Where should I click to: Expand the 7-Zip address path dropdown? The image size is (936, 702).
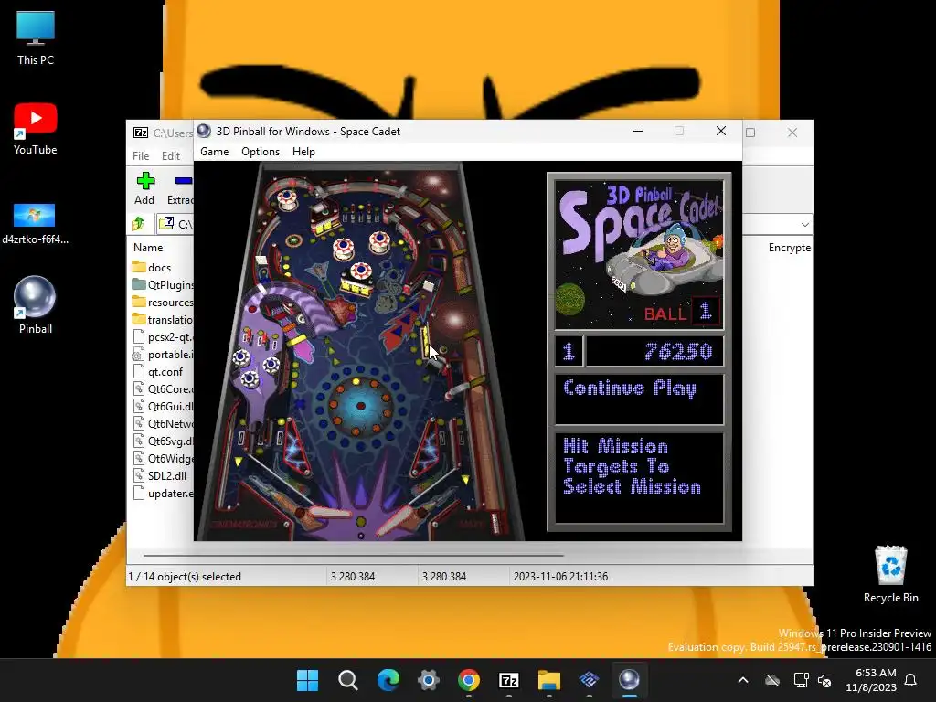(x=804, y=225)
